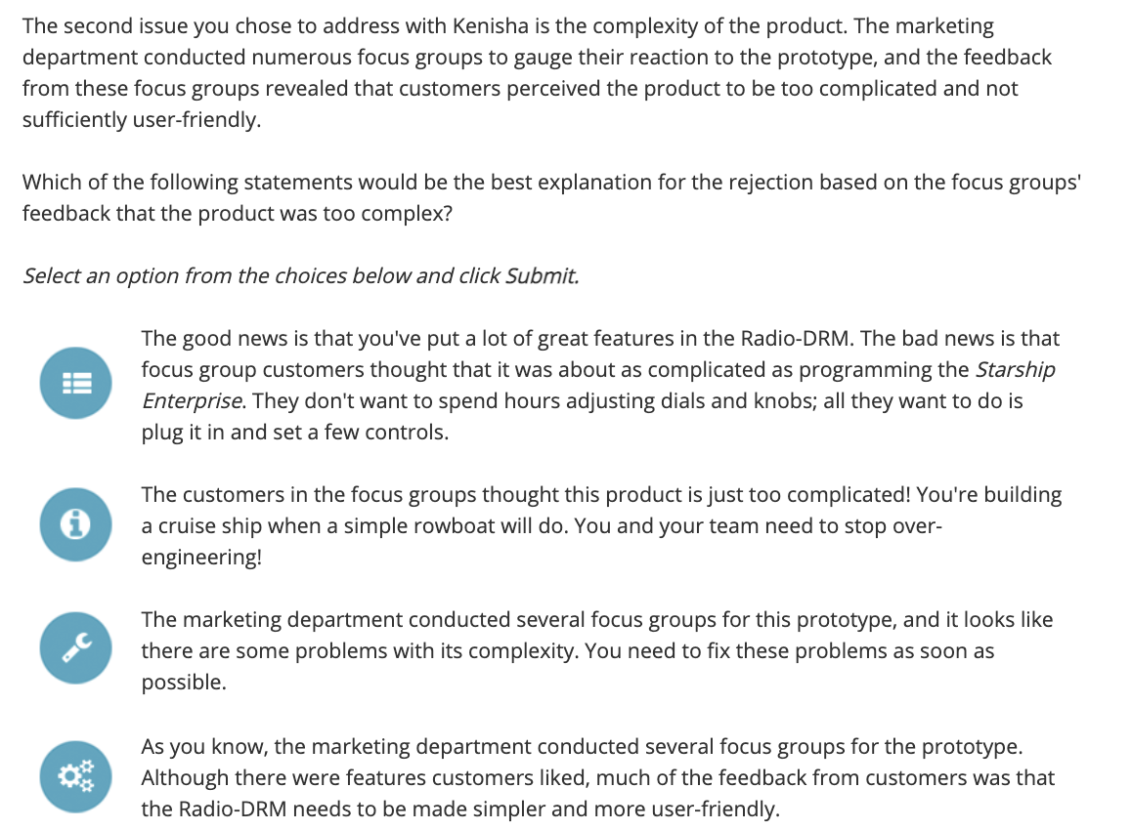1132x830 pixels.
Task: Pick the 'fix these problems as soon as possible' answer
Action: click(x=597, y=650)
